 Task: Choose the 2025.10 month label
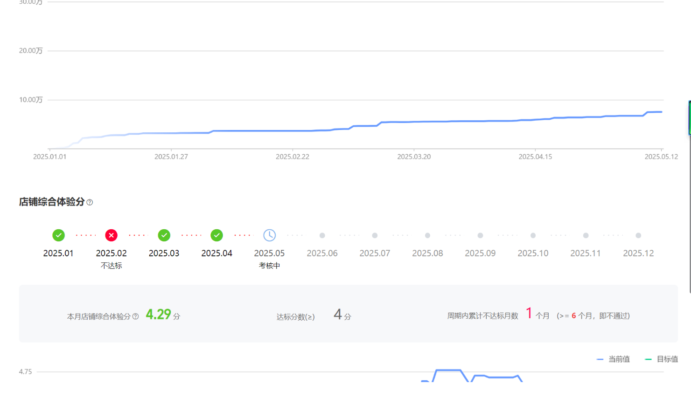[x=533, y=253]
